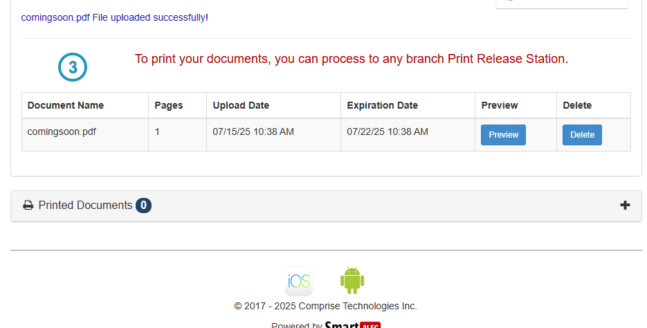Click the Smart ALEC logo in footer
Screen dimensions: 647x328
(352, 325)
